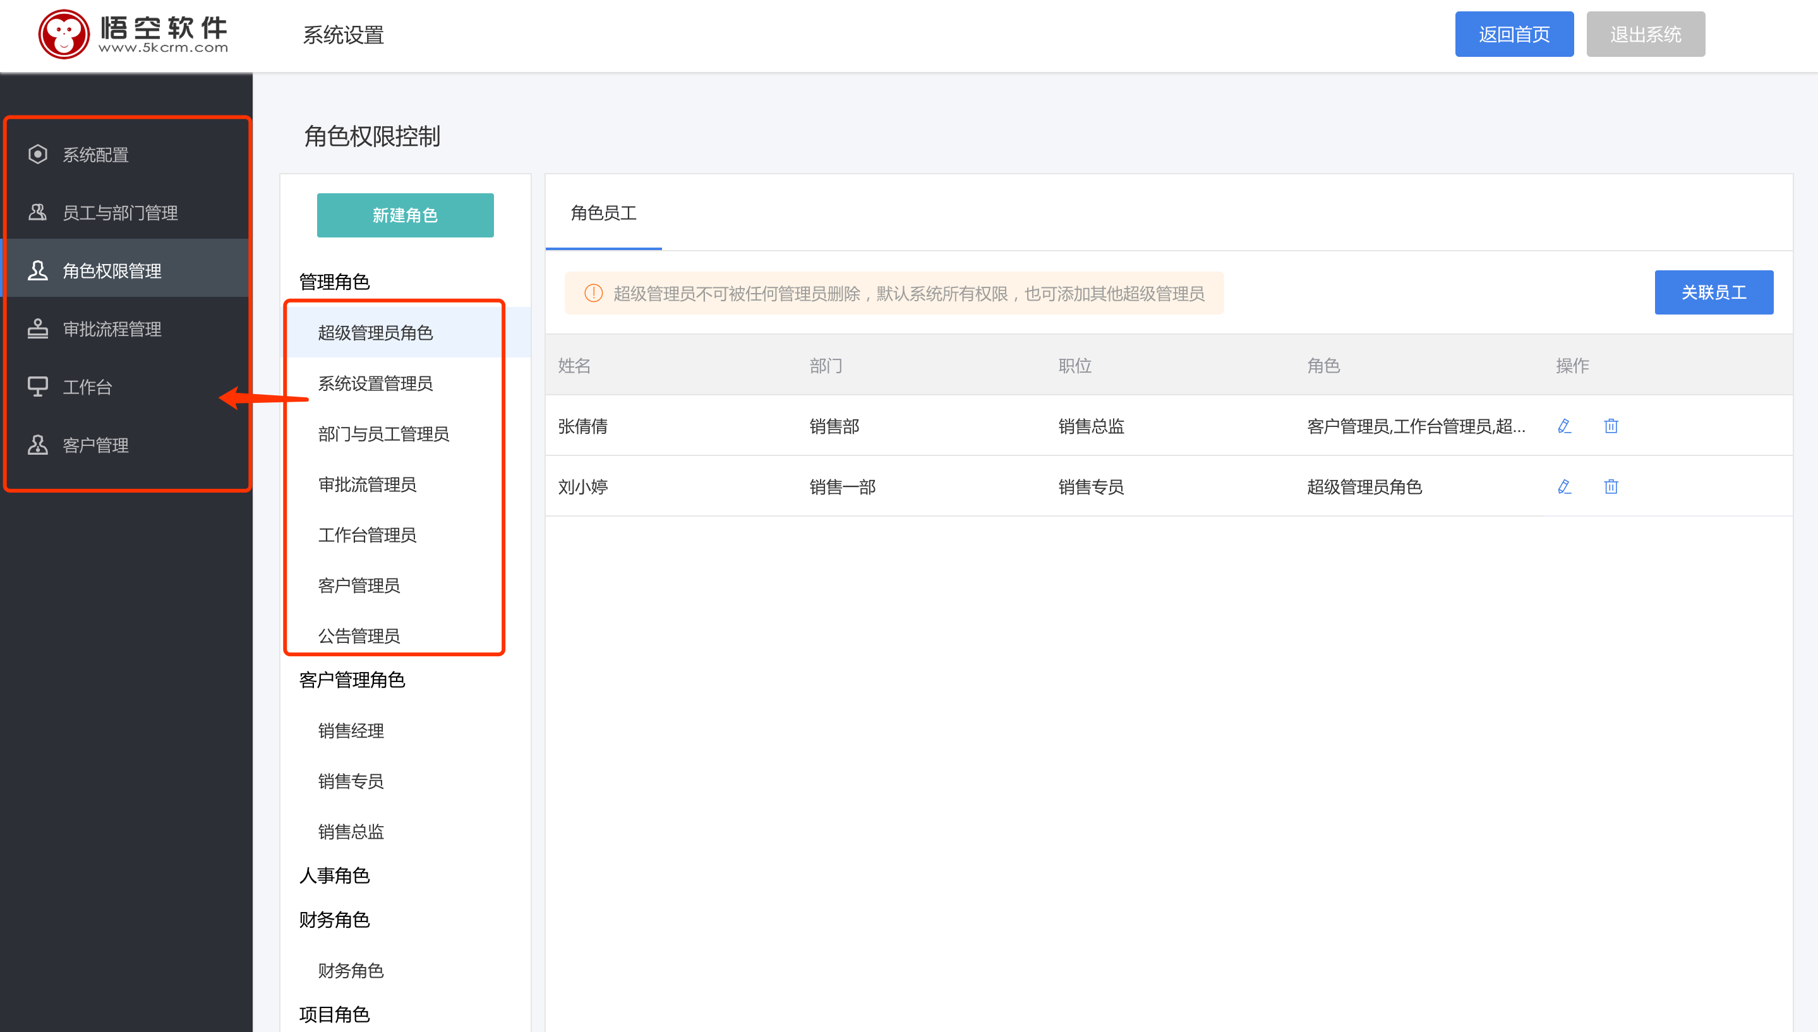The height and width of the screenshot is (1032, 1818).
Task: Select the 销售经理 role
Action: coord(406,731)
